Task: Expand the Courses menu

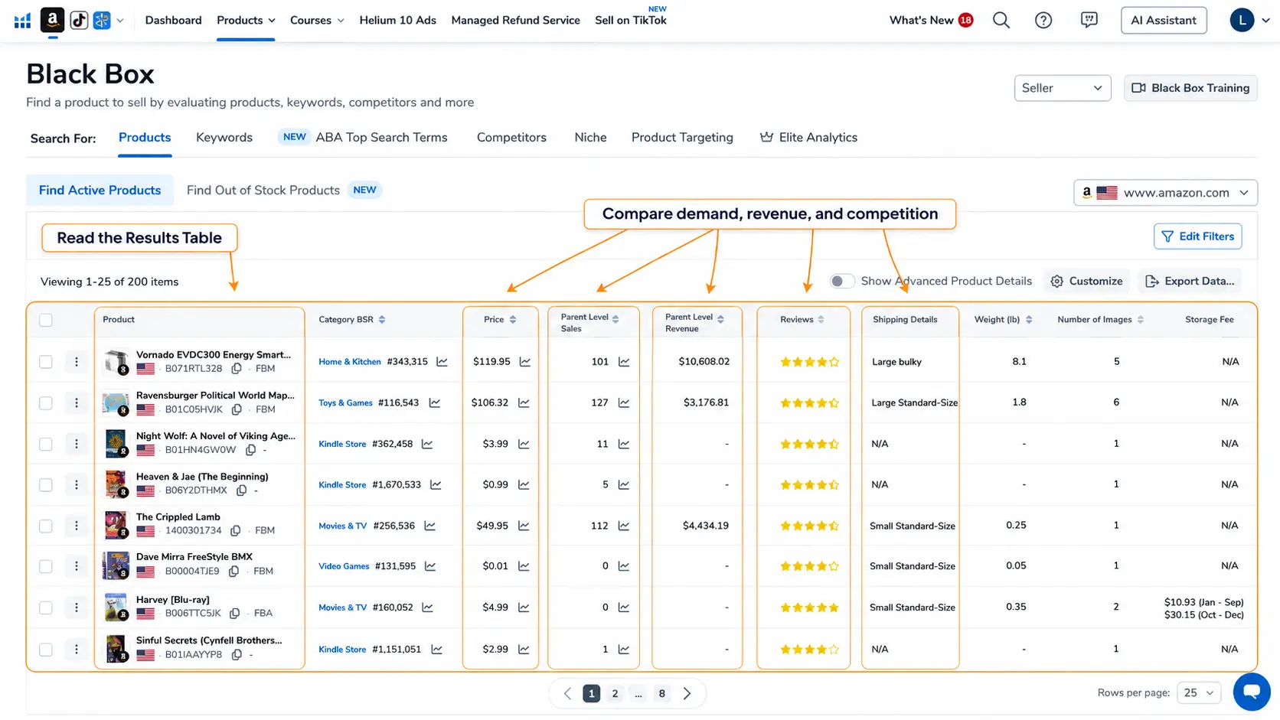Action: [317, 21]
